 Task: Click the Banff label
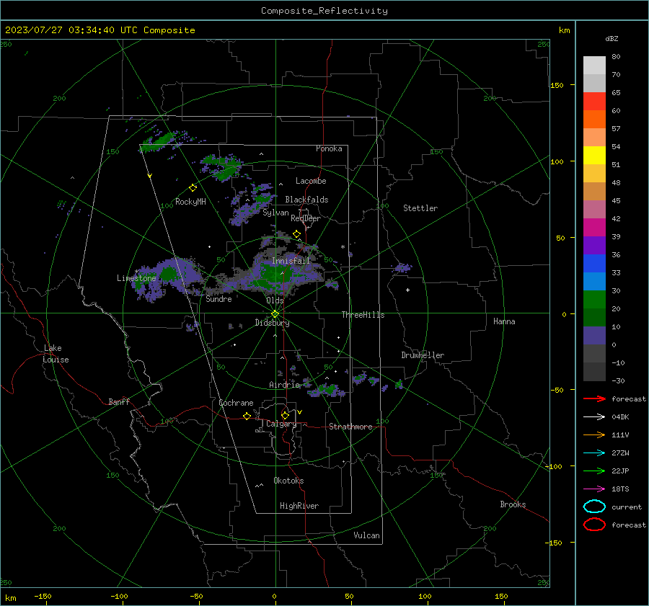pyautogui.click(x=119, y=402)
